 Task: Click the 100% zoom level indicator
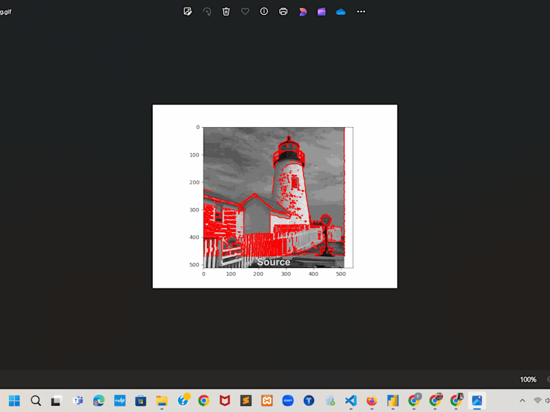[528, 380]
